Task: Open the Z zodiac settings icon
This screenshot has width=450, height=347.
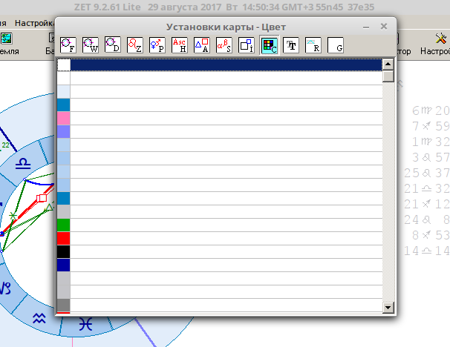Action: pyautogui.click(x=135, y=44)
